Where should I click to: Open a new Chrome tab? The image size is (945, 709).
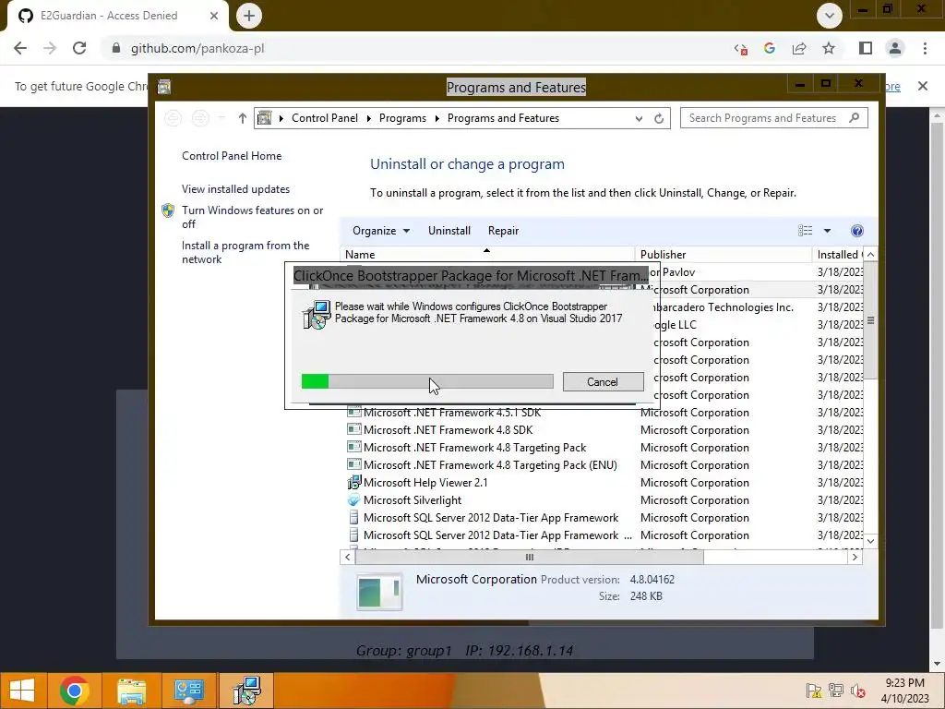coord(249,16)
